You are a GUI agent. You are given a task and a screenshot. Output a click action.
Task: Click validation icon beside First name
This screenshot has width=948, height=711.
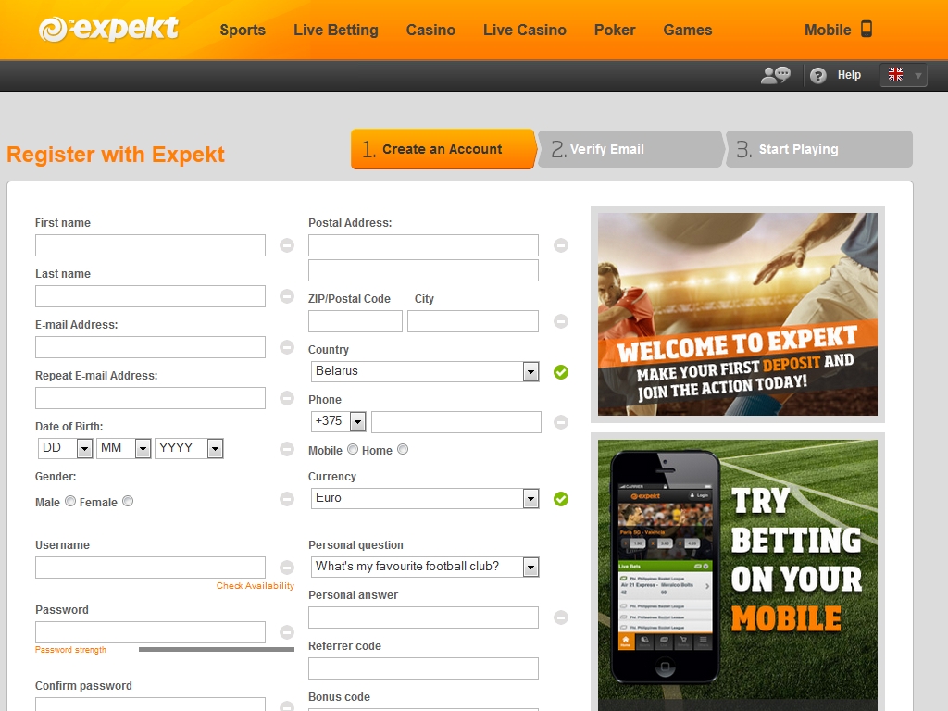[x=287, y=245]
